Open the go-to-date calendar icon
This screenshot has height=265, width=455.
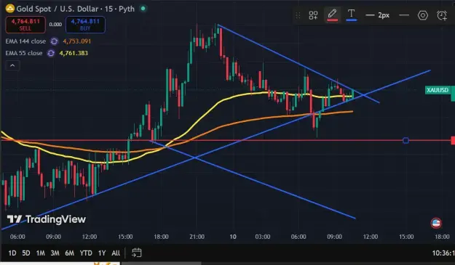(x=137, y=253)
